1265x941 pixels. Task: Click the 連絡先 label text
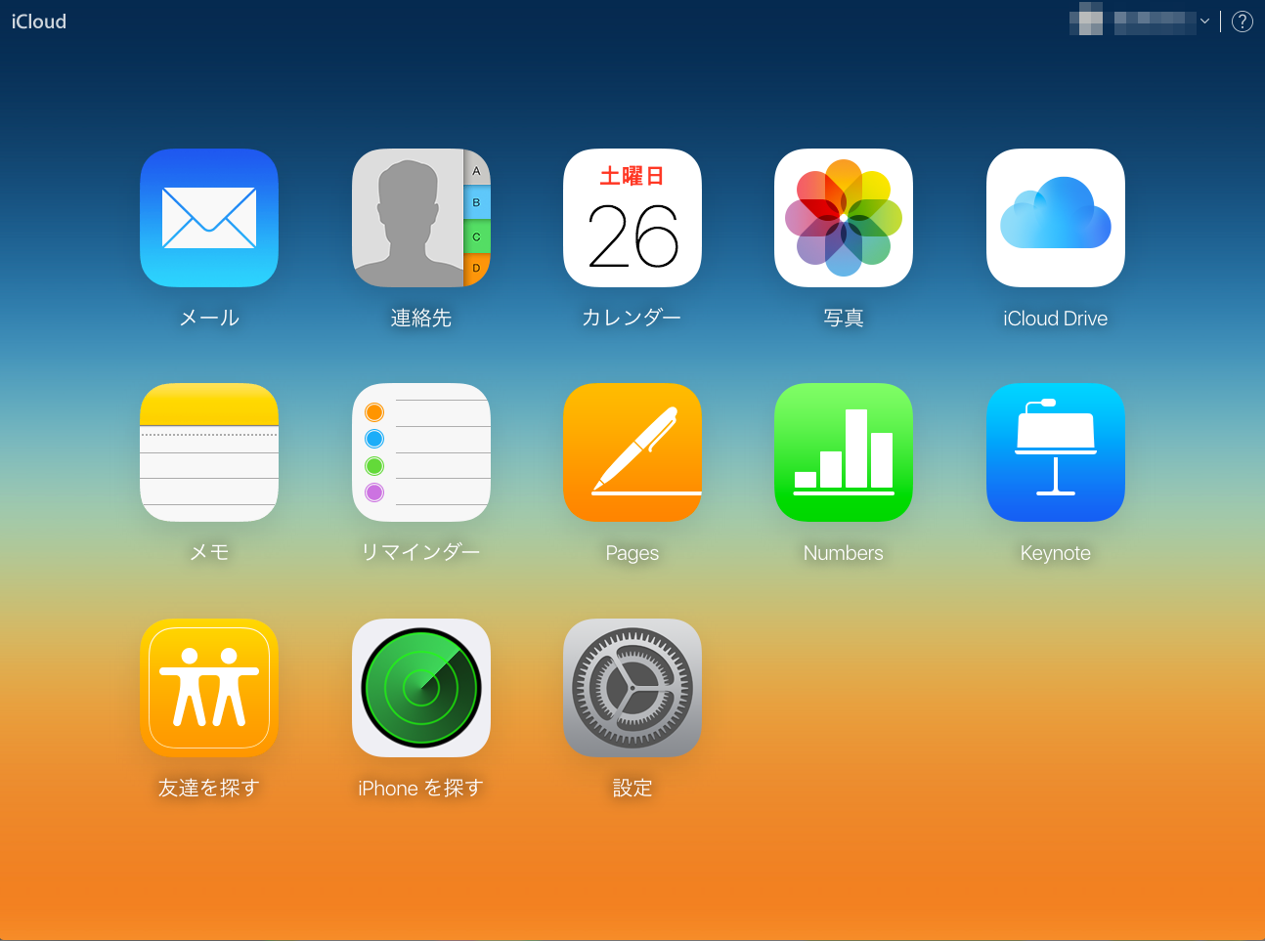pos(421,318)
